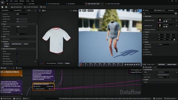Click Lit view mode in 3D preview viewport
Image resolution: width=178 pixels, height=100 pixels.
84,11
